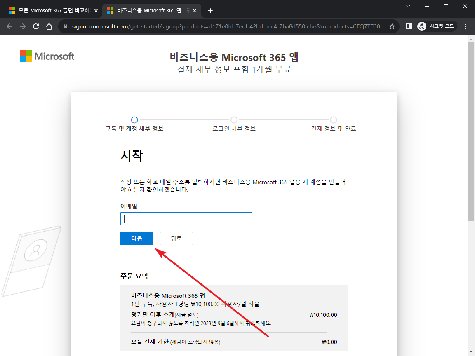Click the 주문 요약 heading
This screenshot has width=475, height=356.
[x=134, y=276]
